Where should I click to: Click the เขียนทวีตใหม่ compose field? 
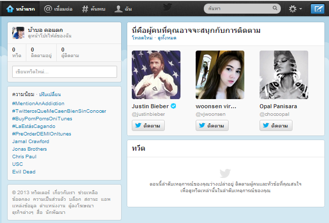point(64,72)
